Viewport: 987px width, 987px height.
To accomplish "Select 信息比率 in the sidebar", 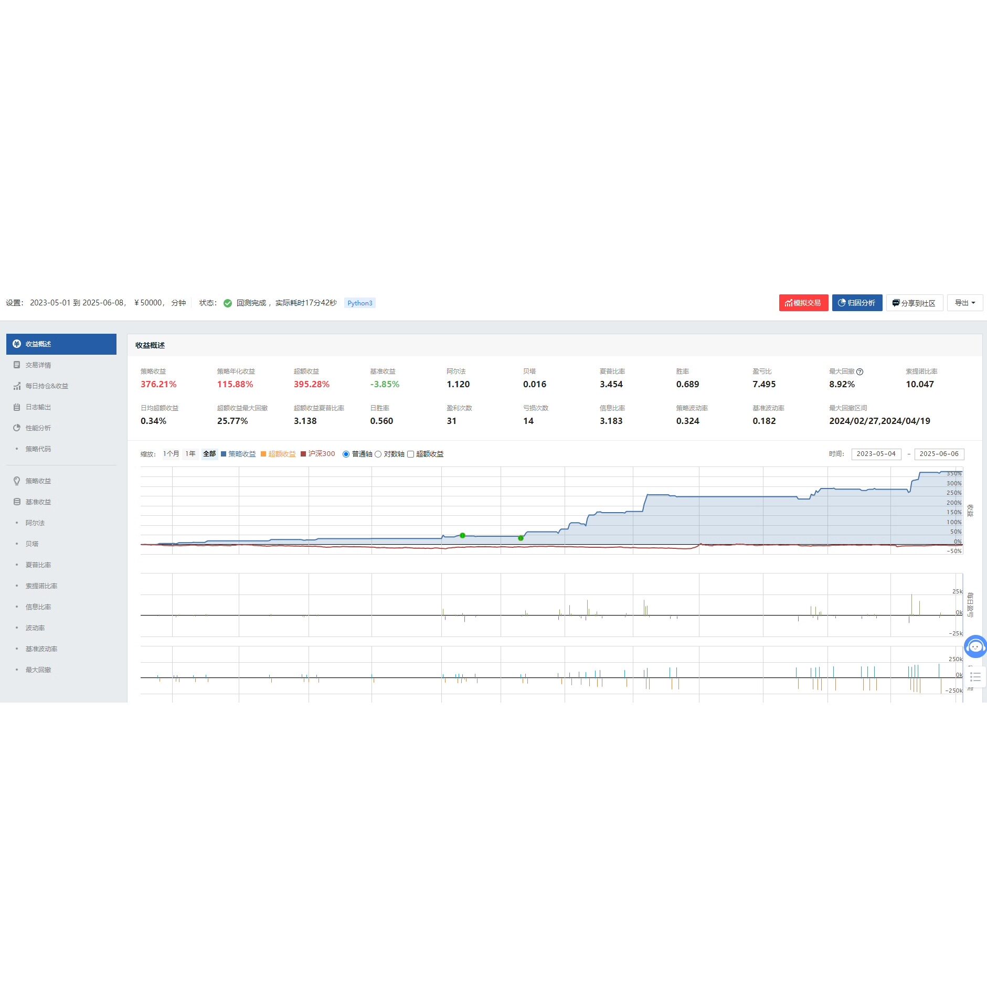I will coord(38,607).
